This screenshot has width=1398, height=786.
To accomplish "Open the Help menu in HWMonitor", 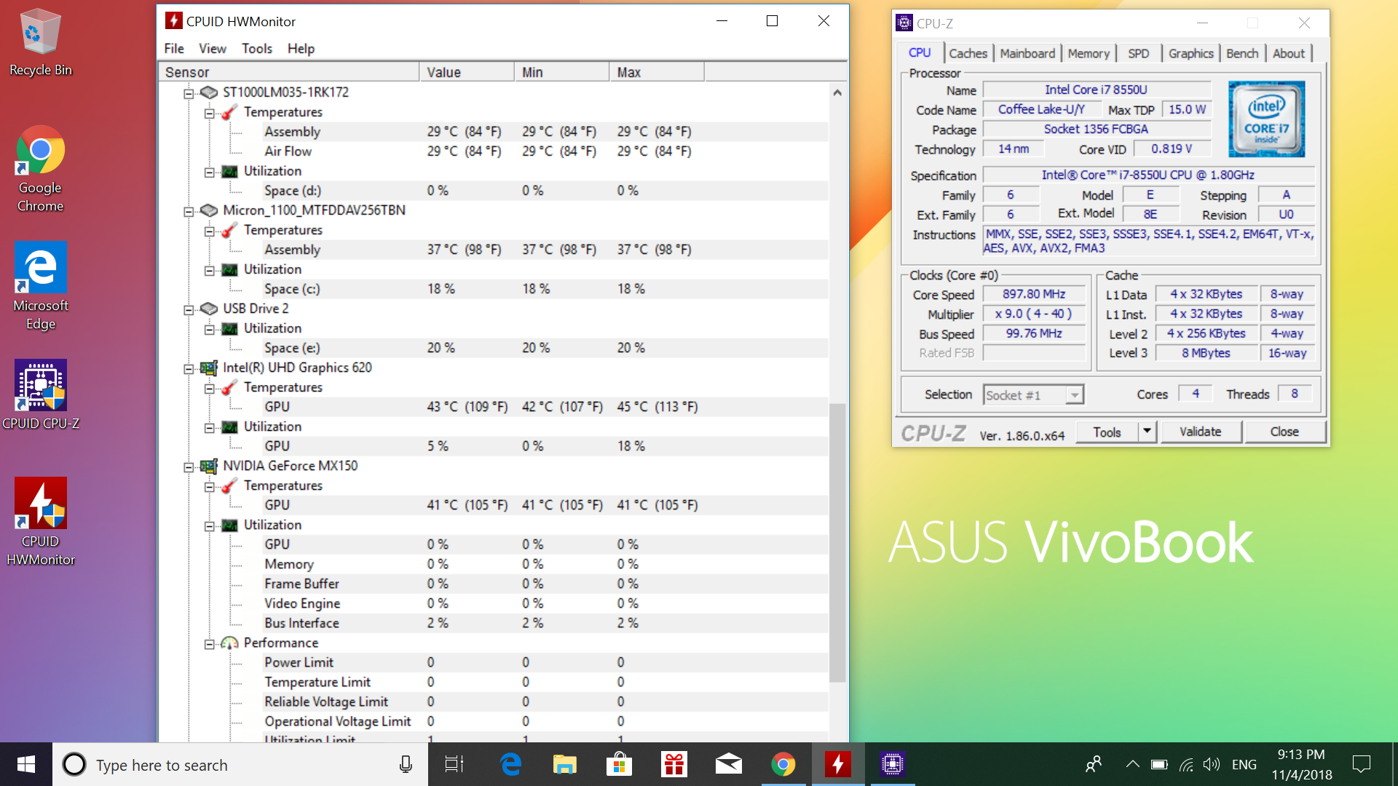I will pos(301,48).
